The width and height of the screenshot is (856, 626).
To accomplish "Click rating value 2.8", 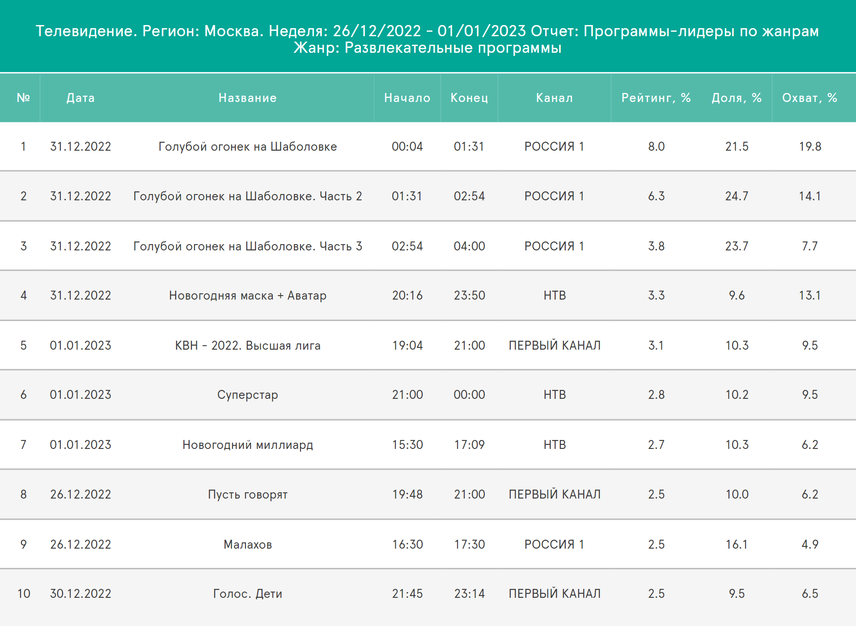I will coord(657,395).
